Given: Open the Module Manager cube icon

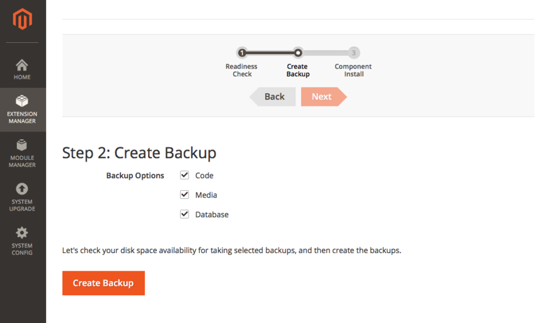Looking at the screenshot, I should tap(22, 145).
